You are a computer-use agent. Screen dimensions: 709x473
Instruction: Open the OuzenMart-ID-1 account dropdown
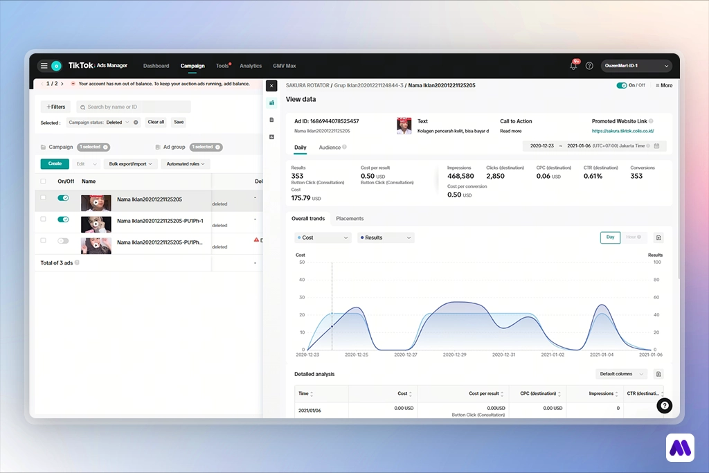[636, 66]
